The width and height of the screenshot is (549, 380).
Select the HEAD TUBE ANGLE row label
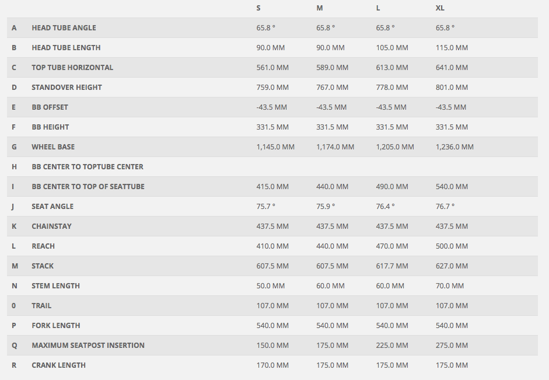click(x=64, y=27)
